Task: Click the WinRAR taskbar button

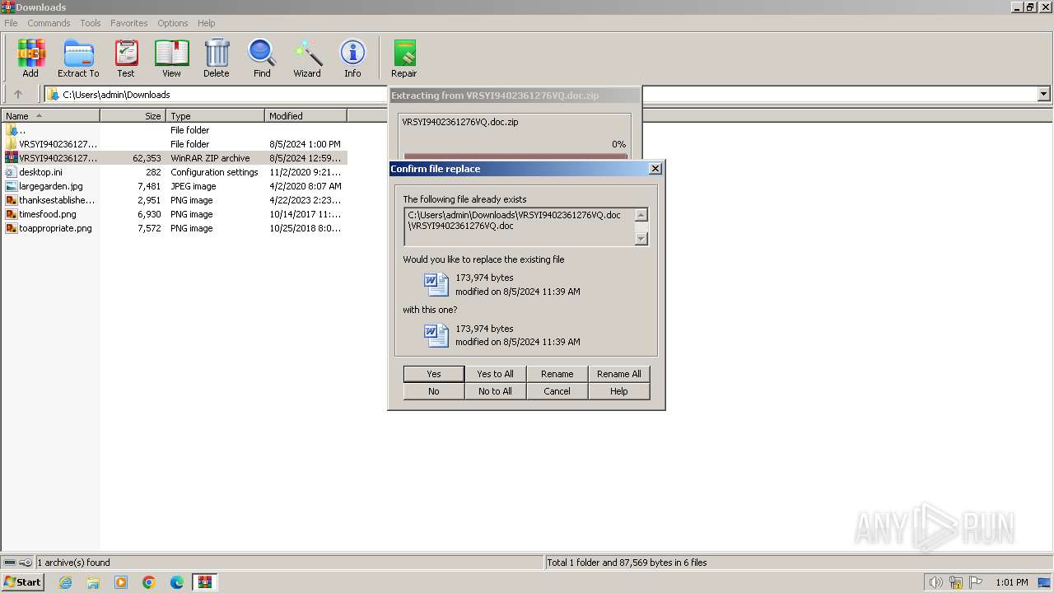Action: tap(205, 582)
